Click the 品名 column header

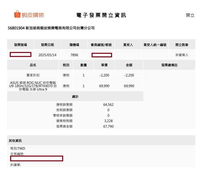click(x=33, y=65)
